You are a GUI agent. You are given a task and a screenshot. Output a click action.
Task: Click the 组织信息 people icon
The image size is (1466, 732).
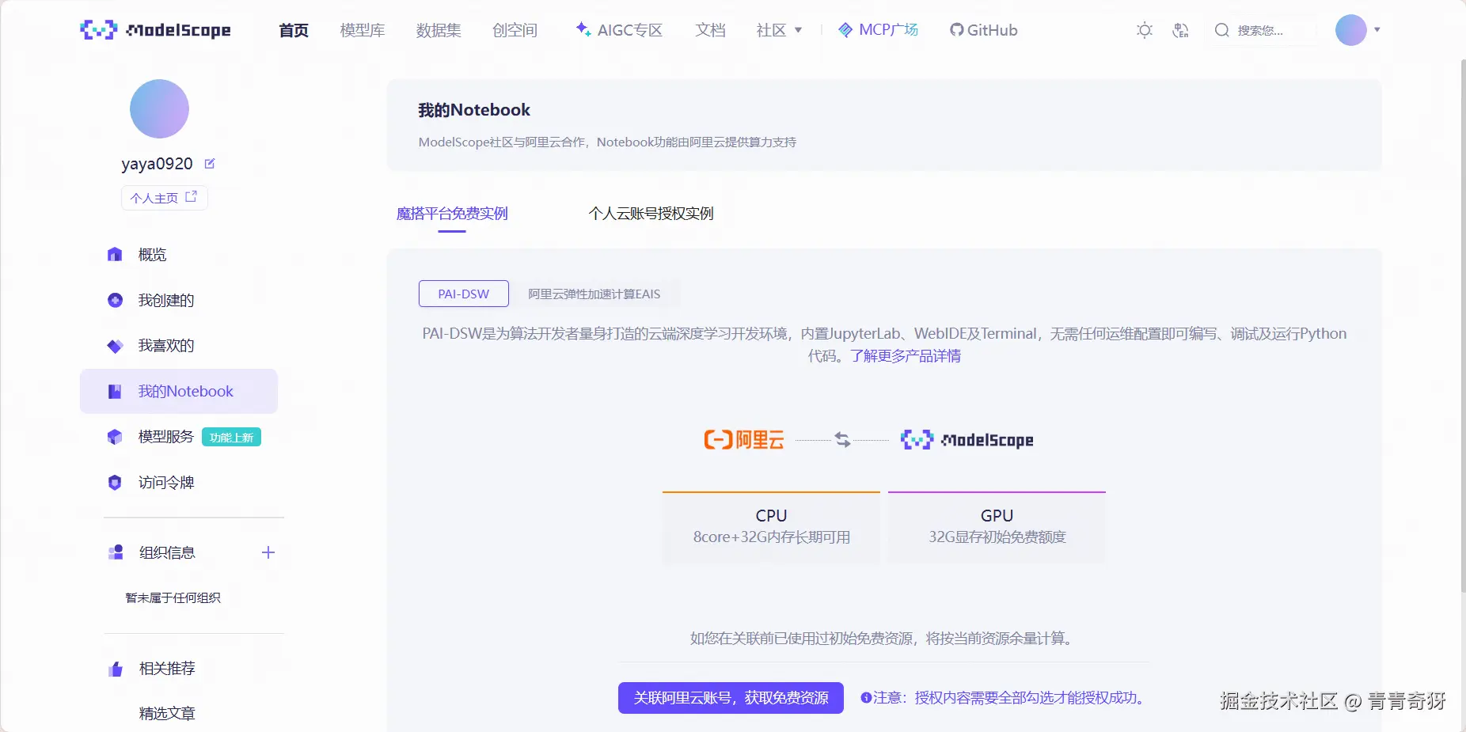[116, 552]
